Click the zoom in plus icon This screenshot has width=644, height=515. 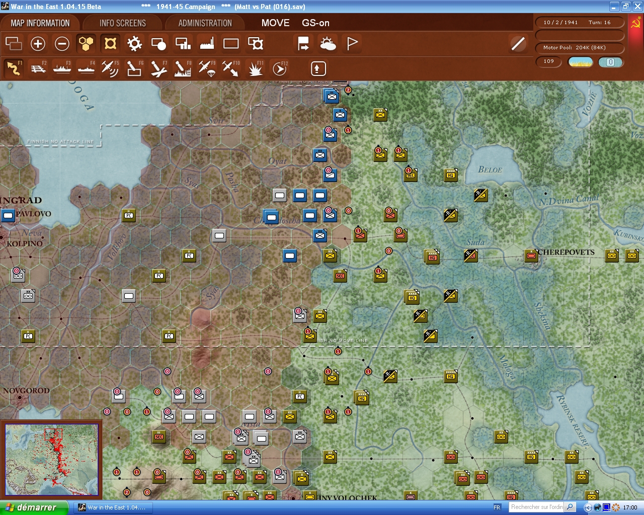pos(38,44)
